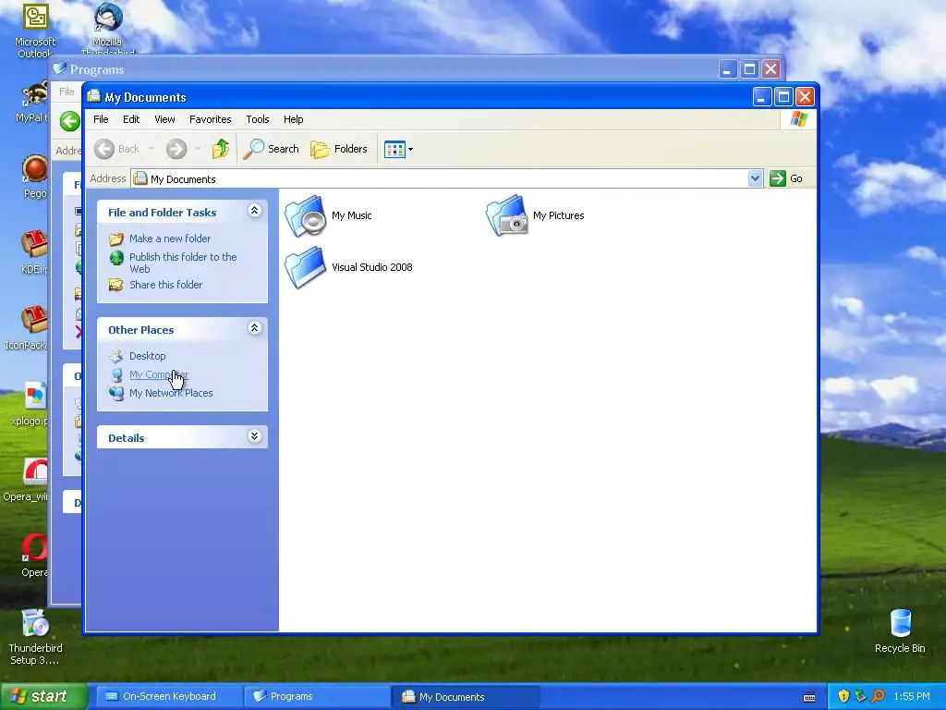Click the My Documents taskbar button
This screenshot has height=710, width=946.
pyautogui.click(x=466, y=697)
